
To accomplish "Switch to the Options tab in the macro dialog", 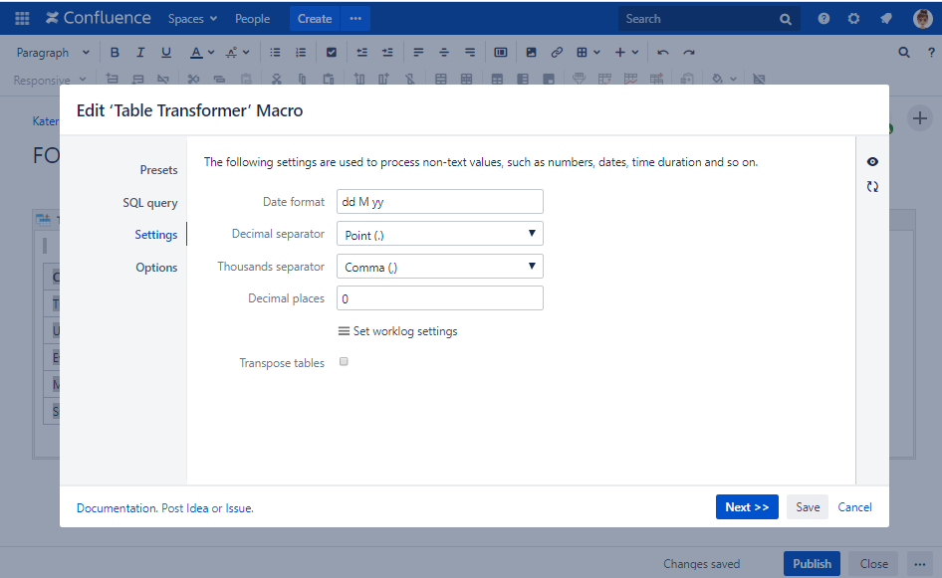I will (x=156, y=267).
